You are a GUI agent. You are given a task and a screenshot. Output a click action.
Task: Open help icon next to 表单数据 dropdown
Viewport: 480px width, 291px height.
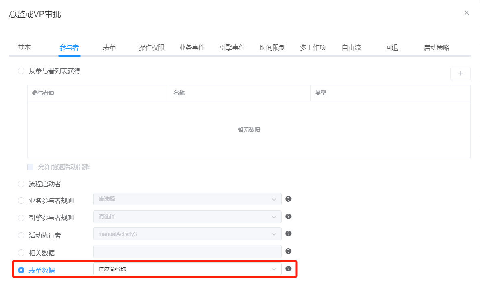(x=289, y=269)
